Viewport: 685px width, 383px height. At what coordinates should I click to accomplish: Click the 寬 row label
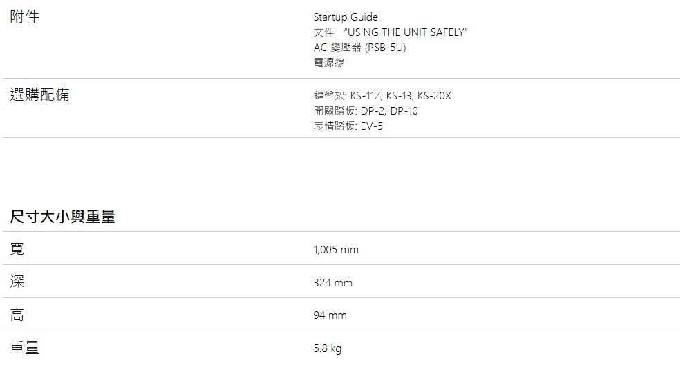coord(17,248)
